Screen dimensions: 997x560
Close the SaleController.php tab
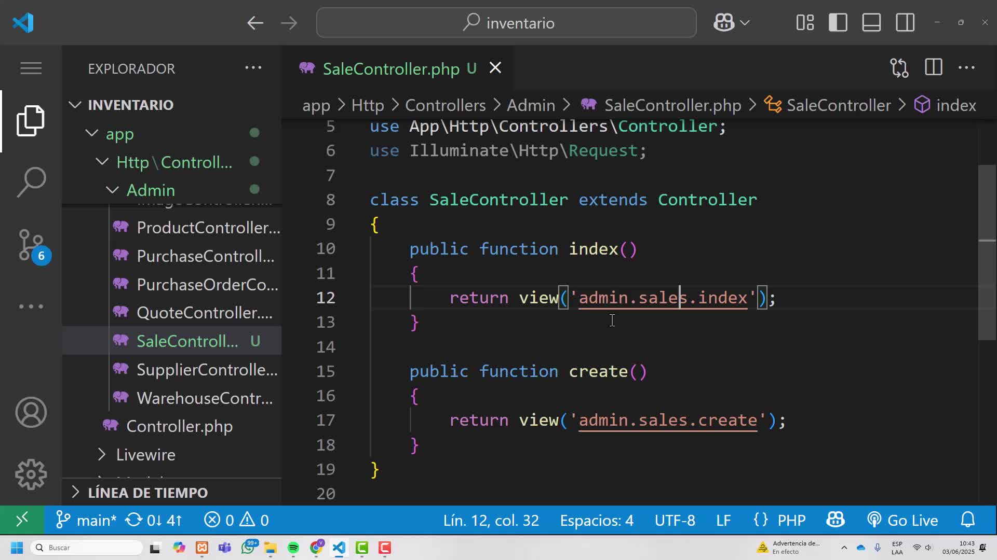click(495, 68)
